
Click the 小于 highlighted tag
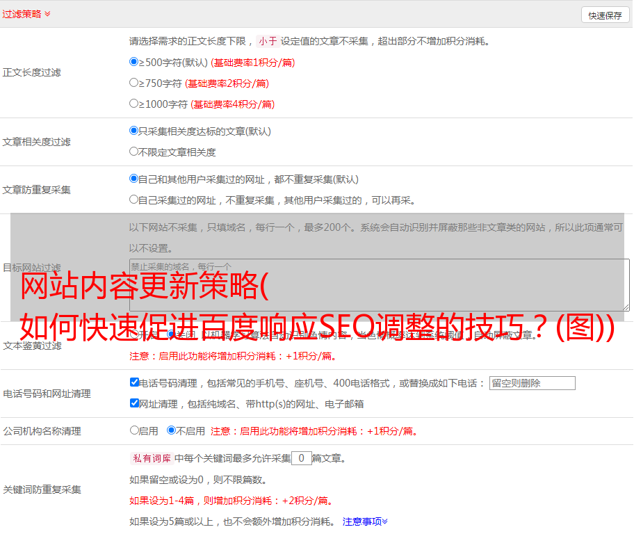268,41
